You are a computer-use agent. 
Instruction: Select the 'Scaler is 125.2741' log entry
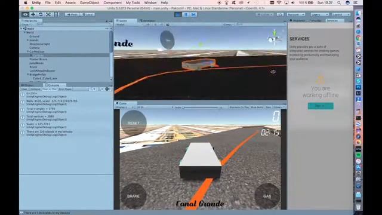[x=66, y=125]
